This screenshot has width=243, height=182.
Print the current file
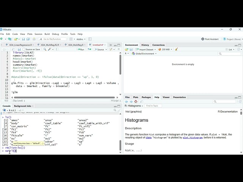pyautogui.click(x=34, y=39)
